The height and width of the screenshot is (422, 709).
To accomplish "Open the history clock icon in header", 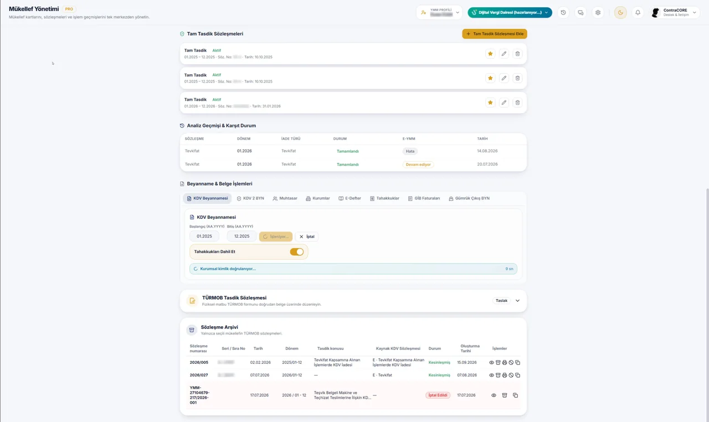I will [x=563, y=13].
